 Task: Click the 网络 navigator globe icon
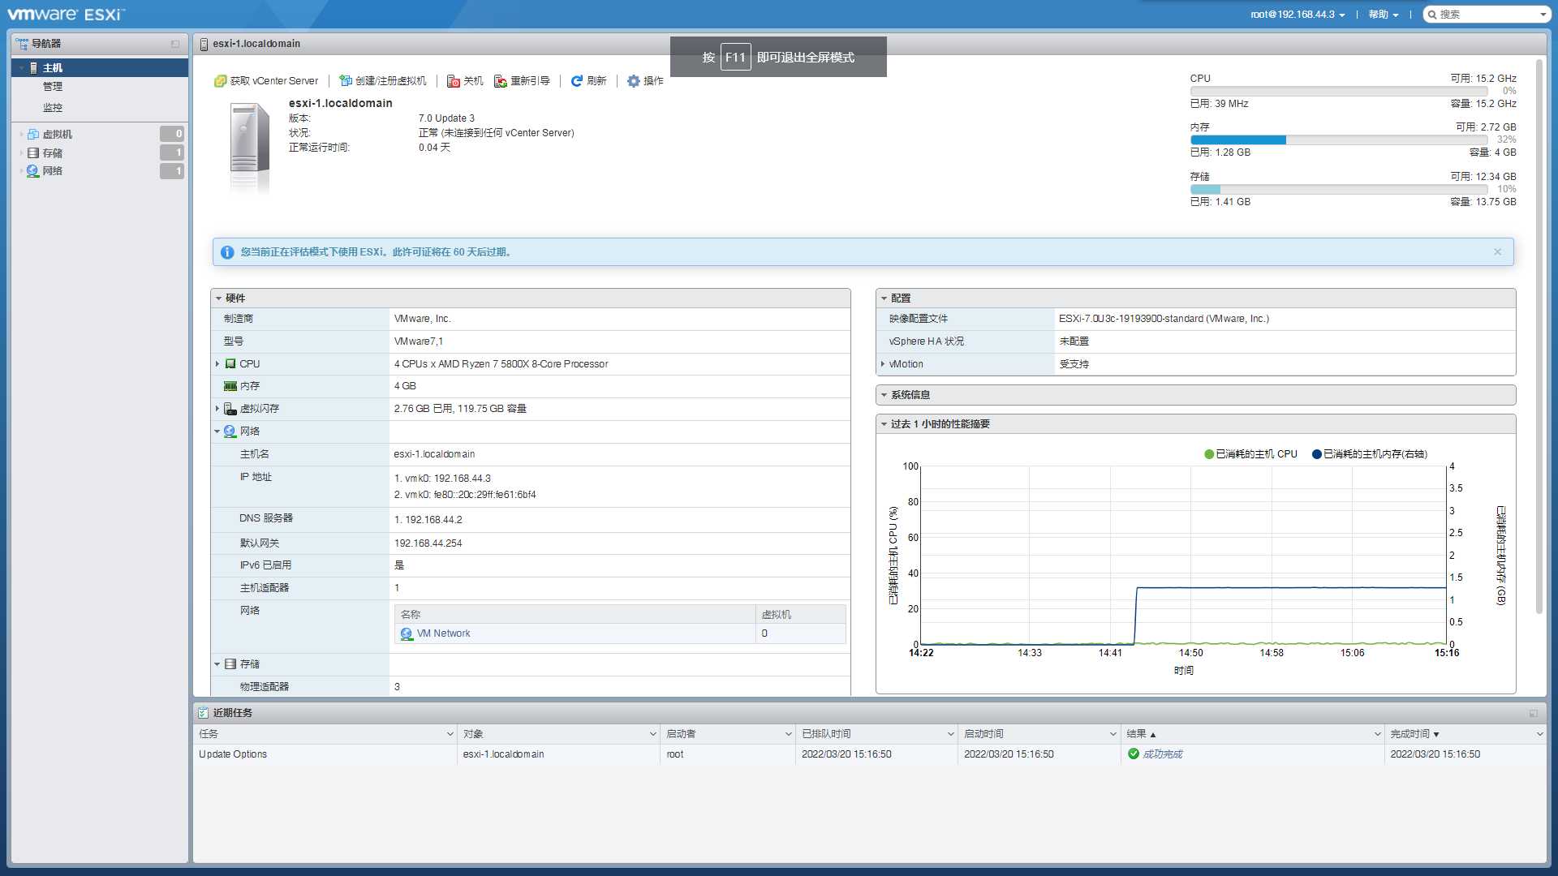[33, 171]
